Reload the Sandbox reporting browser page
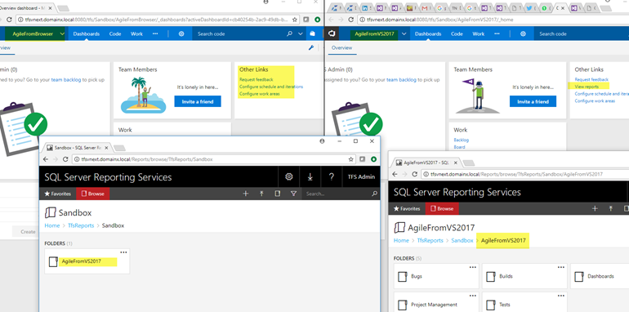The width and height of the screenshot is (629, 312). coord(66,159)
